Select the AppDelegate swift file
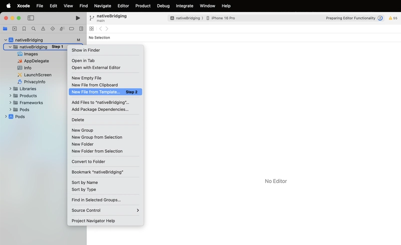This screenshot has width=401, height=245. point(36,61)
